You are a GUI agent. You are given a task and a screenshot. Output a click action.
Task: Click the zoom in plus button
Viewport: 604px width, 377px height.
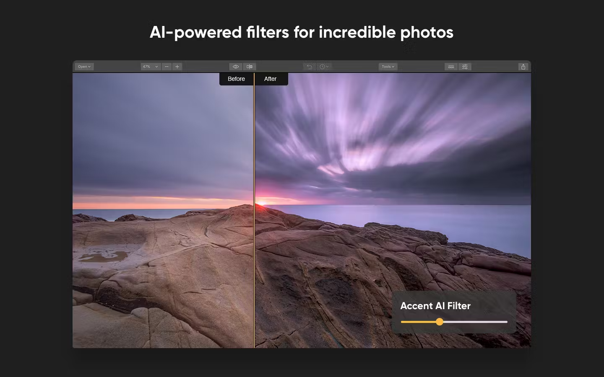(x=177, y=67)
